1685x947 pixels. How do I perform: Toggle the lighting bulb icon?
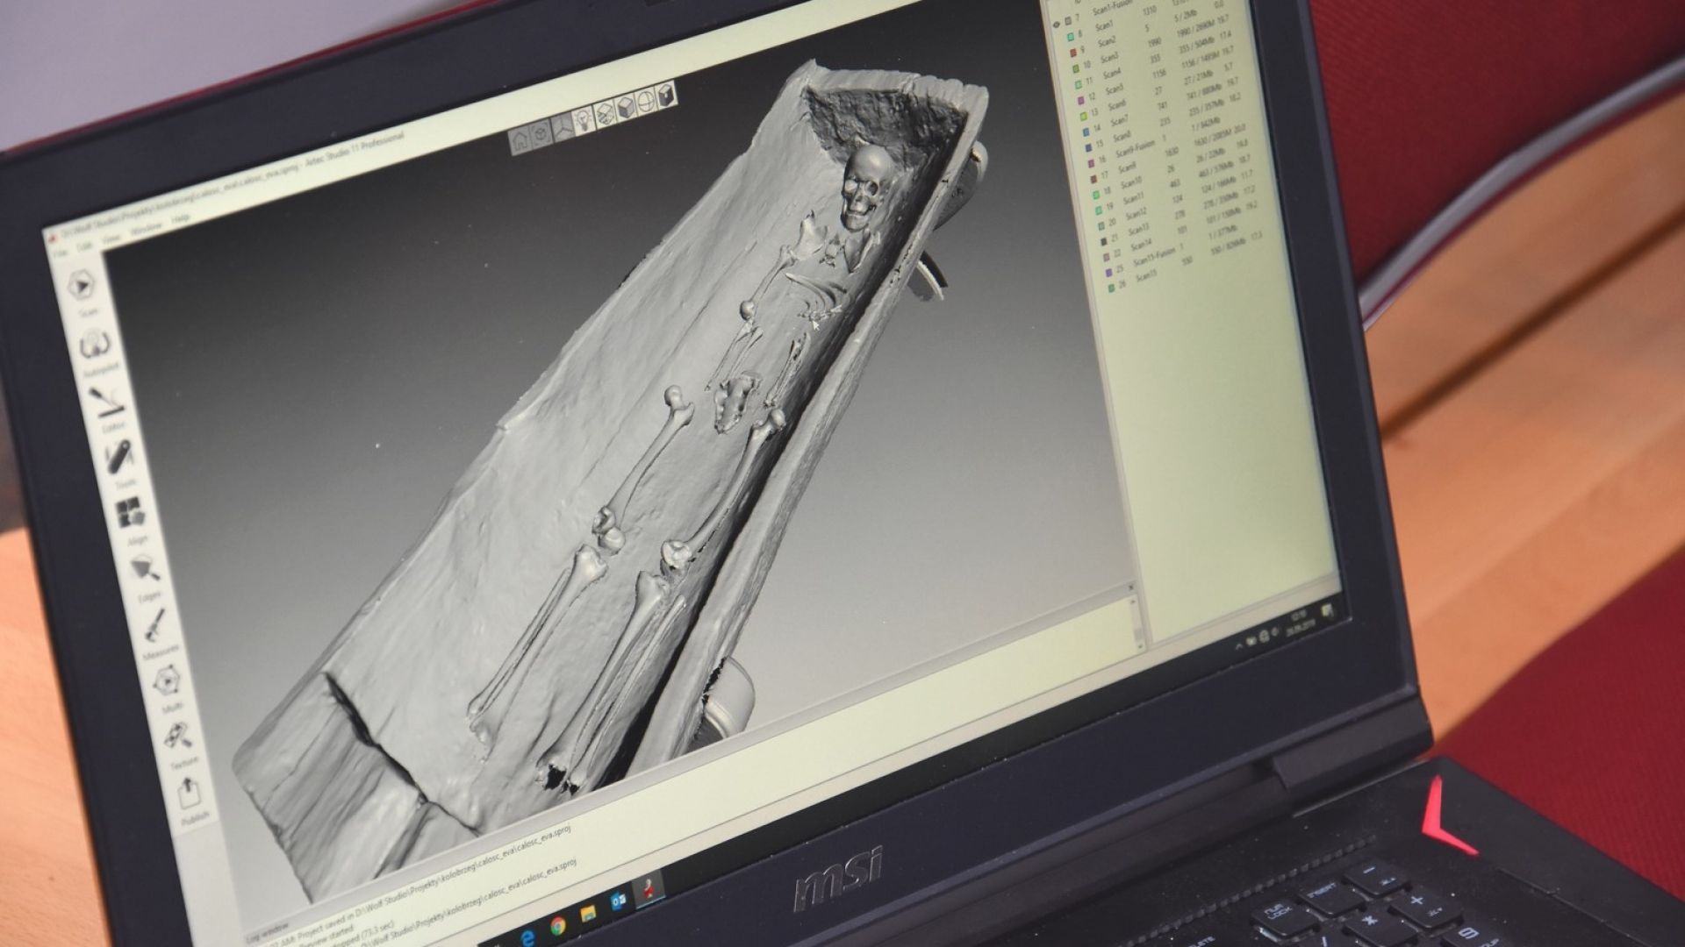(x=583, y=119)
